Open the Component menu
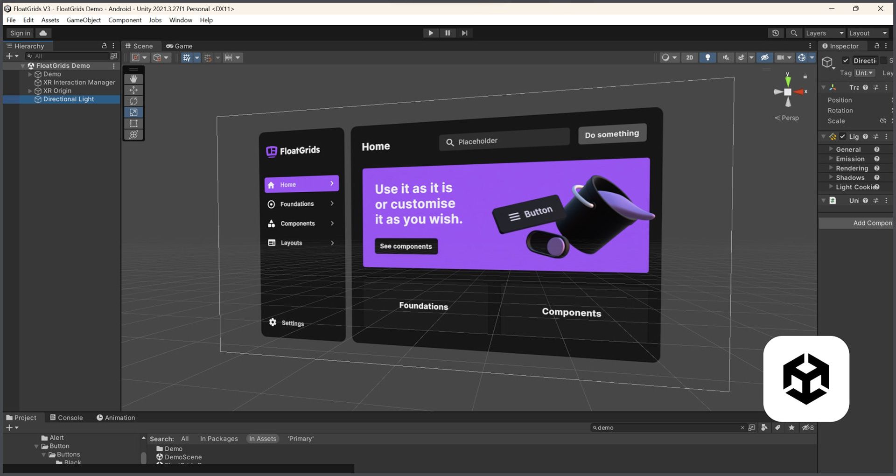 (x=125, y=20)
